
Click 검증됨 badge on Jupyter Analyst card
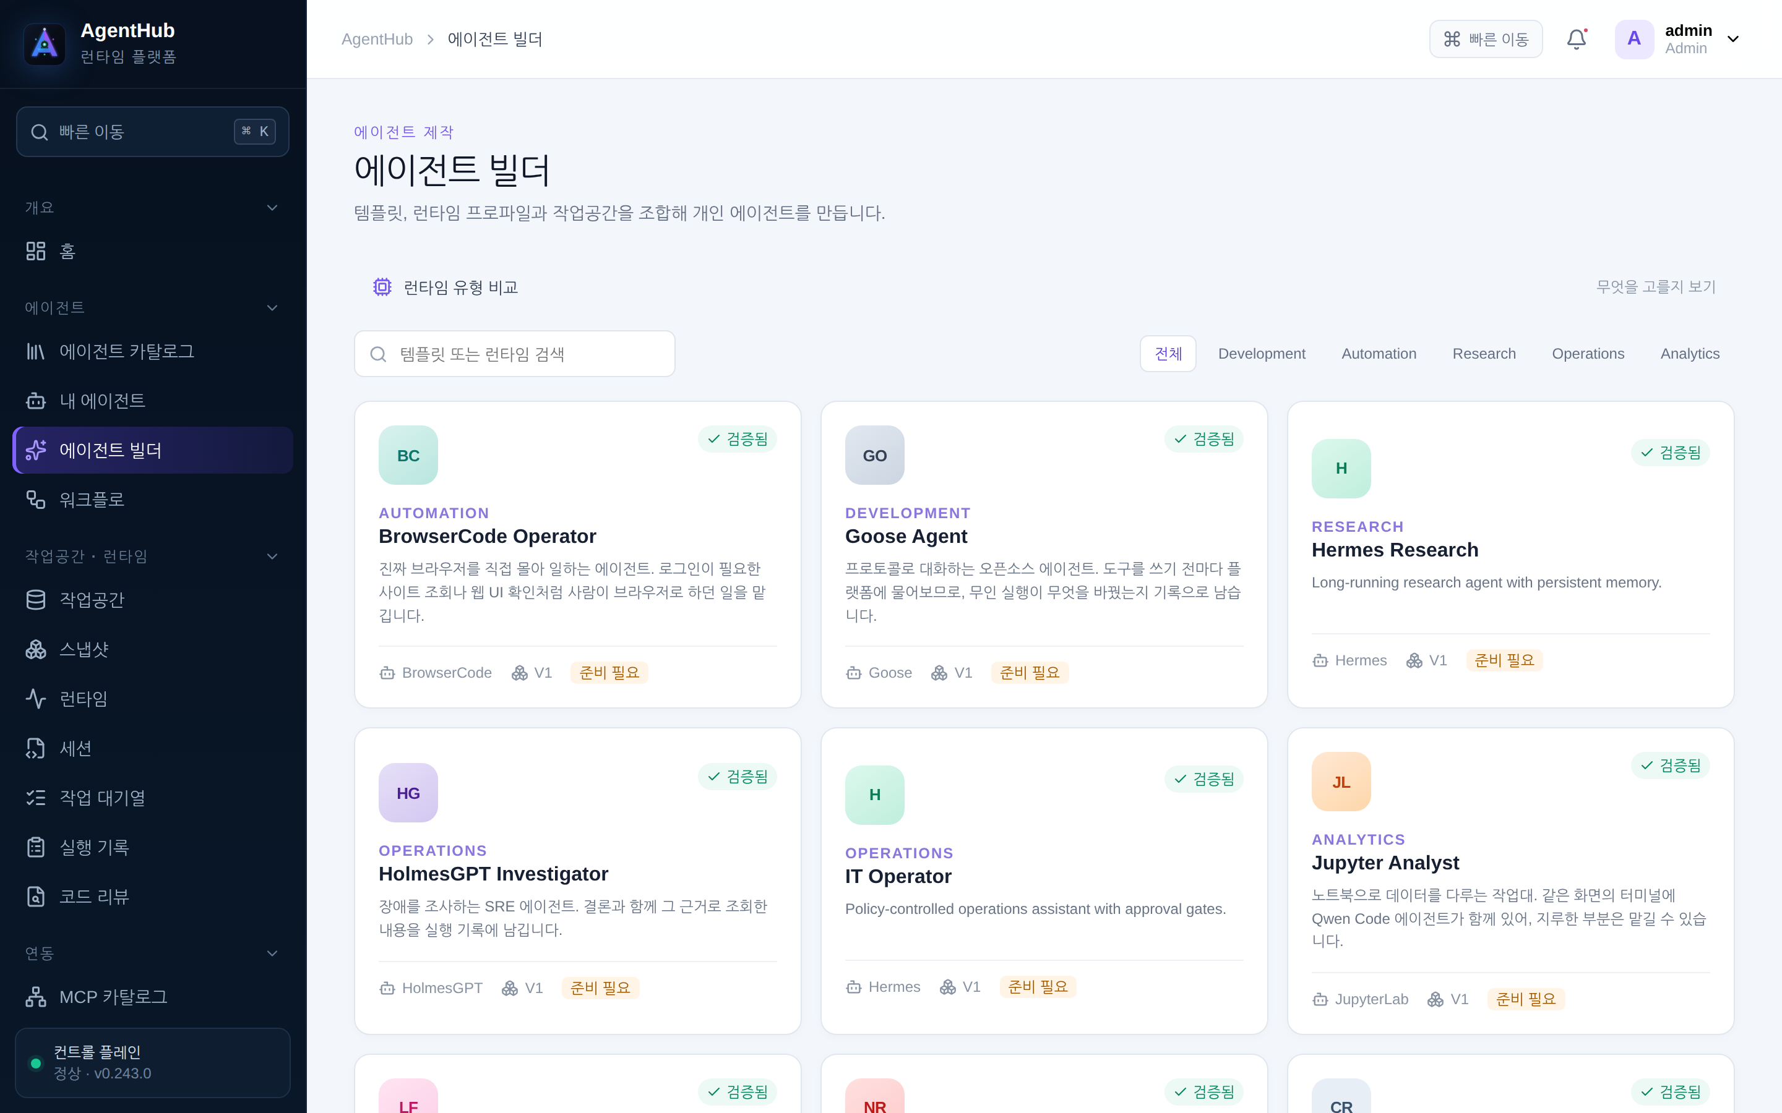coord(1670,765)
